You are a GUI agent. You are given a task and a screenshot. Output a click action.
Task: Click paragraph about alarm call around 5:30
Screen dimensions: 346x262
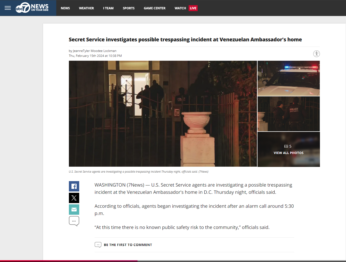[194, 210]
